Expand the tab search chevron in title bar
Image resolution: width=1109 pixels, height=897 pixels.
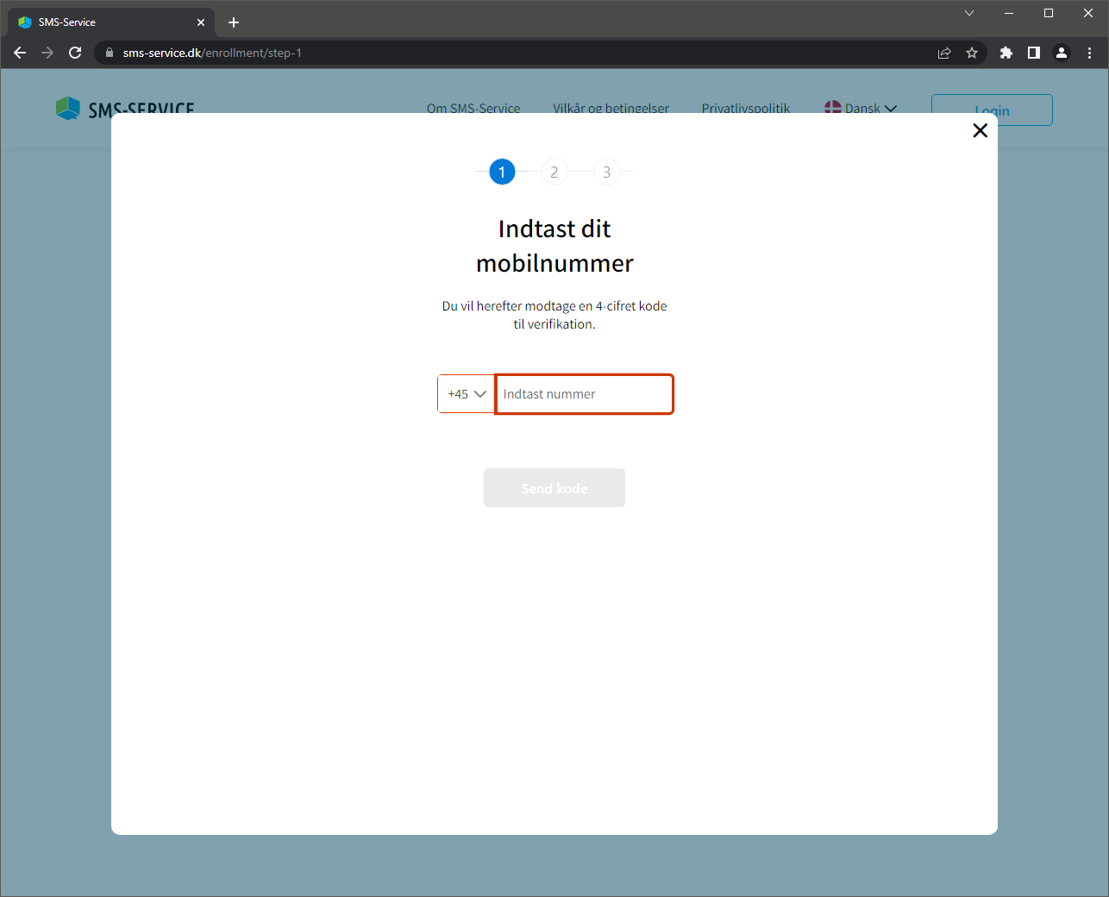[969, 13]
